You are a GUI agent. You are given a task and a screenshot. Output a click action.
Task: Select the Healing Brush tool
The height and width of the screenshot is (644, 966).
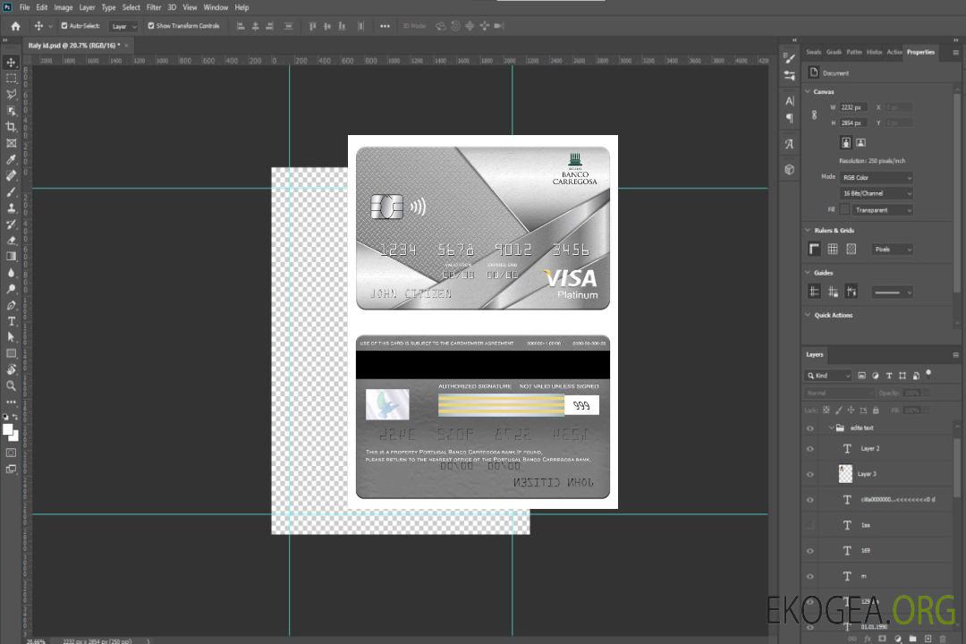click(x=11, y=175)
